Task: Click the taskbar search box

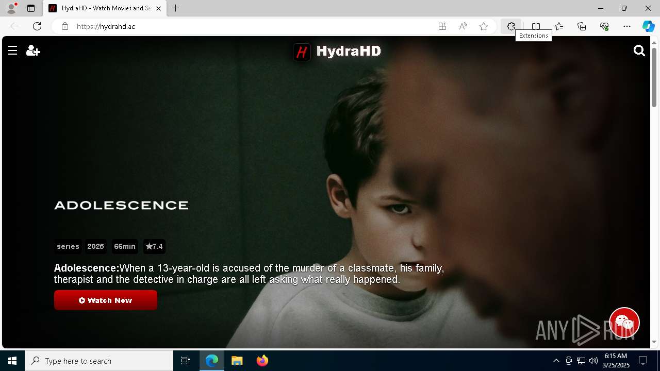Action: pyautogui.click(x=99, y=361)
